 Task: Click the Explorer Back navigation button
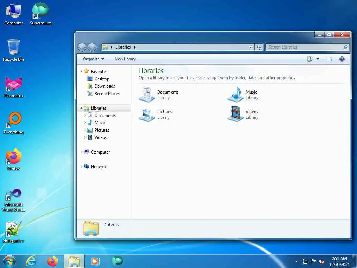82,47
